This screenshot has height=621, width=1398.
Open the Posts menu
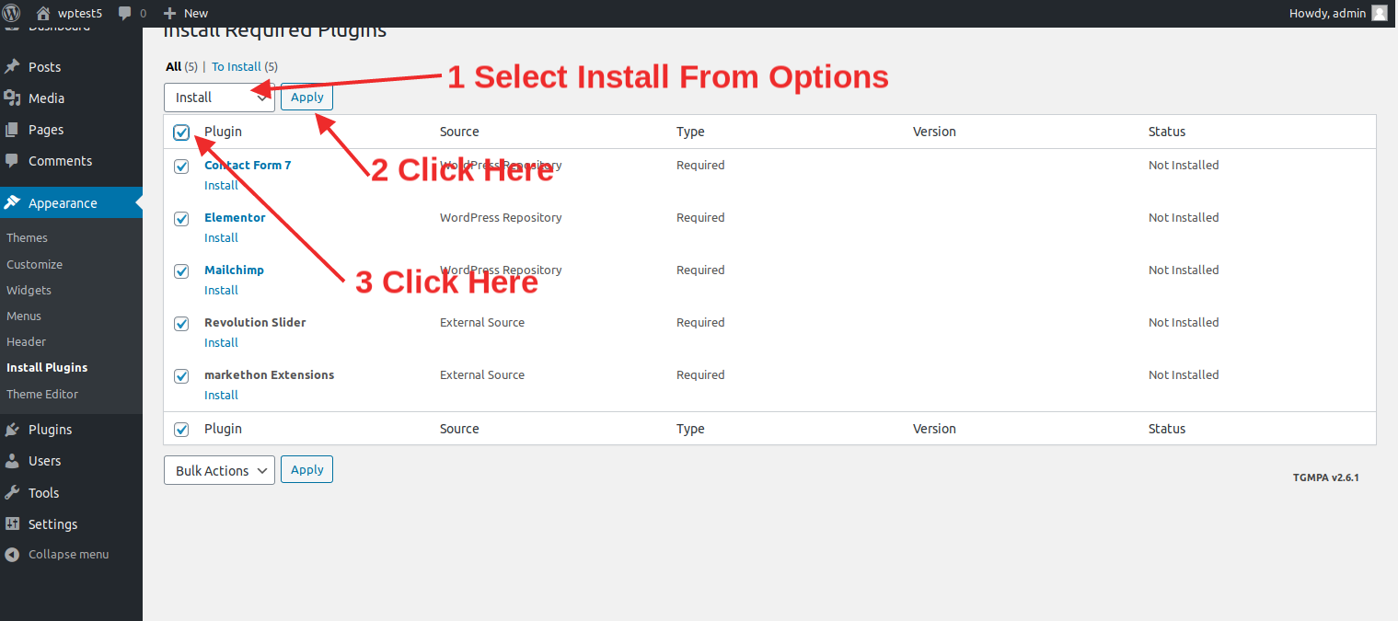tap(44, 66)
